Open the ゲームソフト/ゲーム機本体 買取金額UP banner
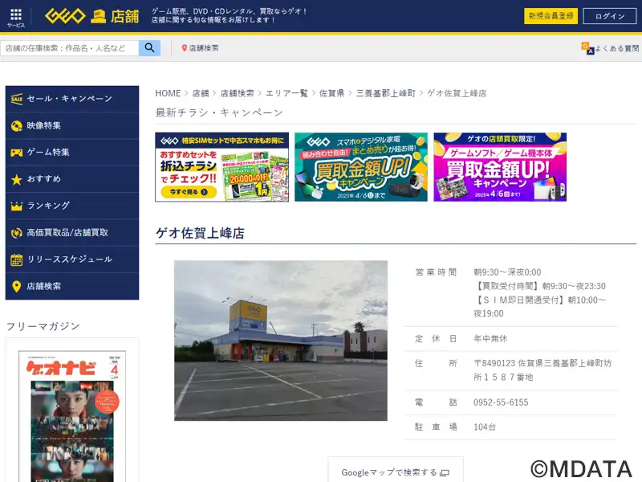Viewport: 642px width, 482px height. (500, 167)
